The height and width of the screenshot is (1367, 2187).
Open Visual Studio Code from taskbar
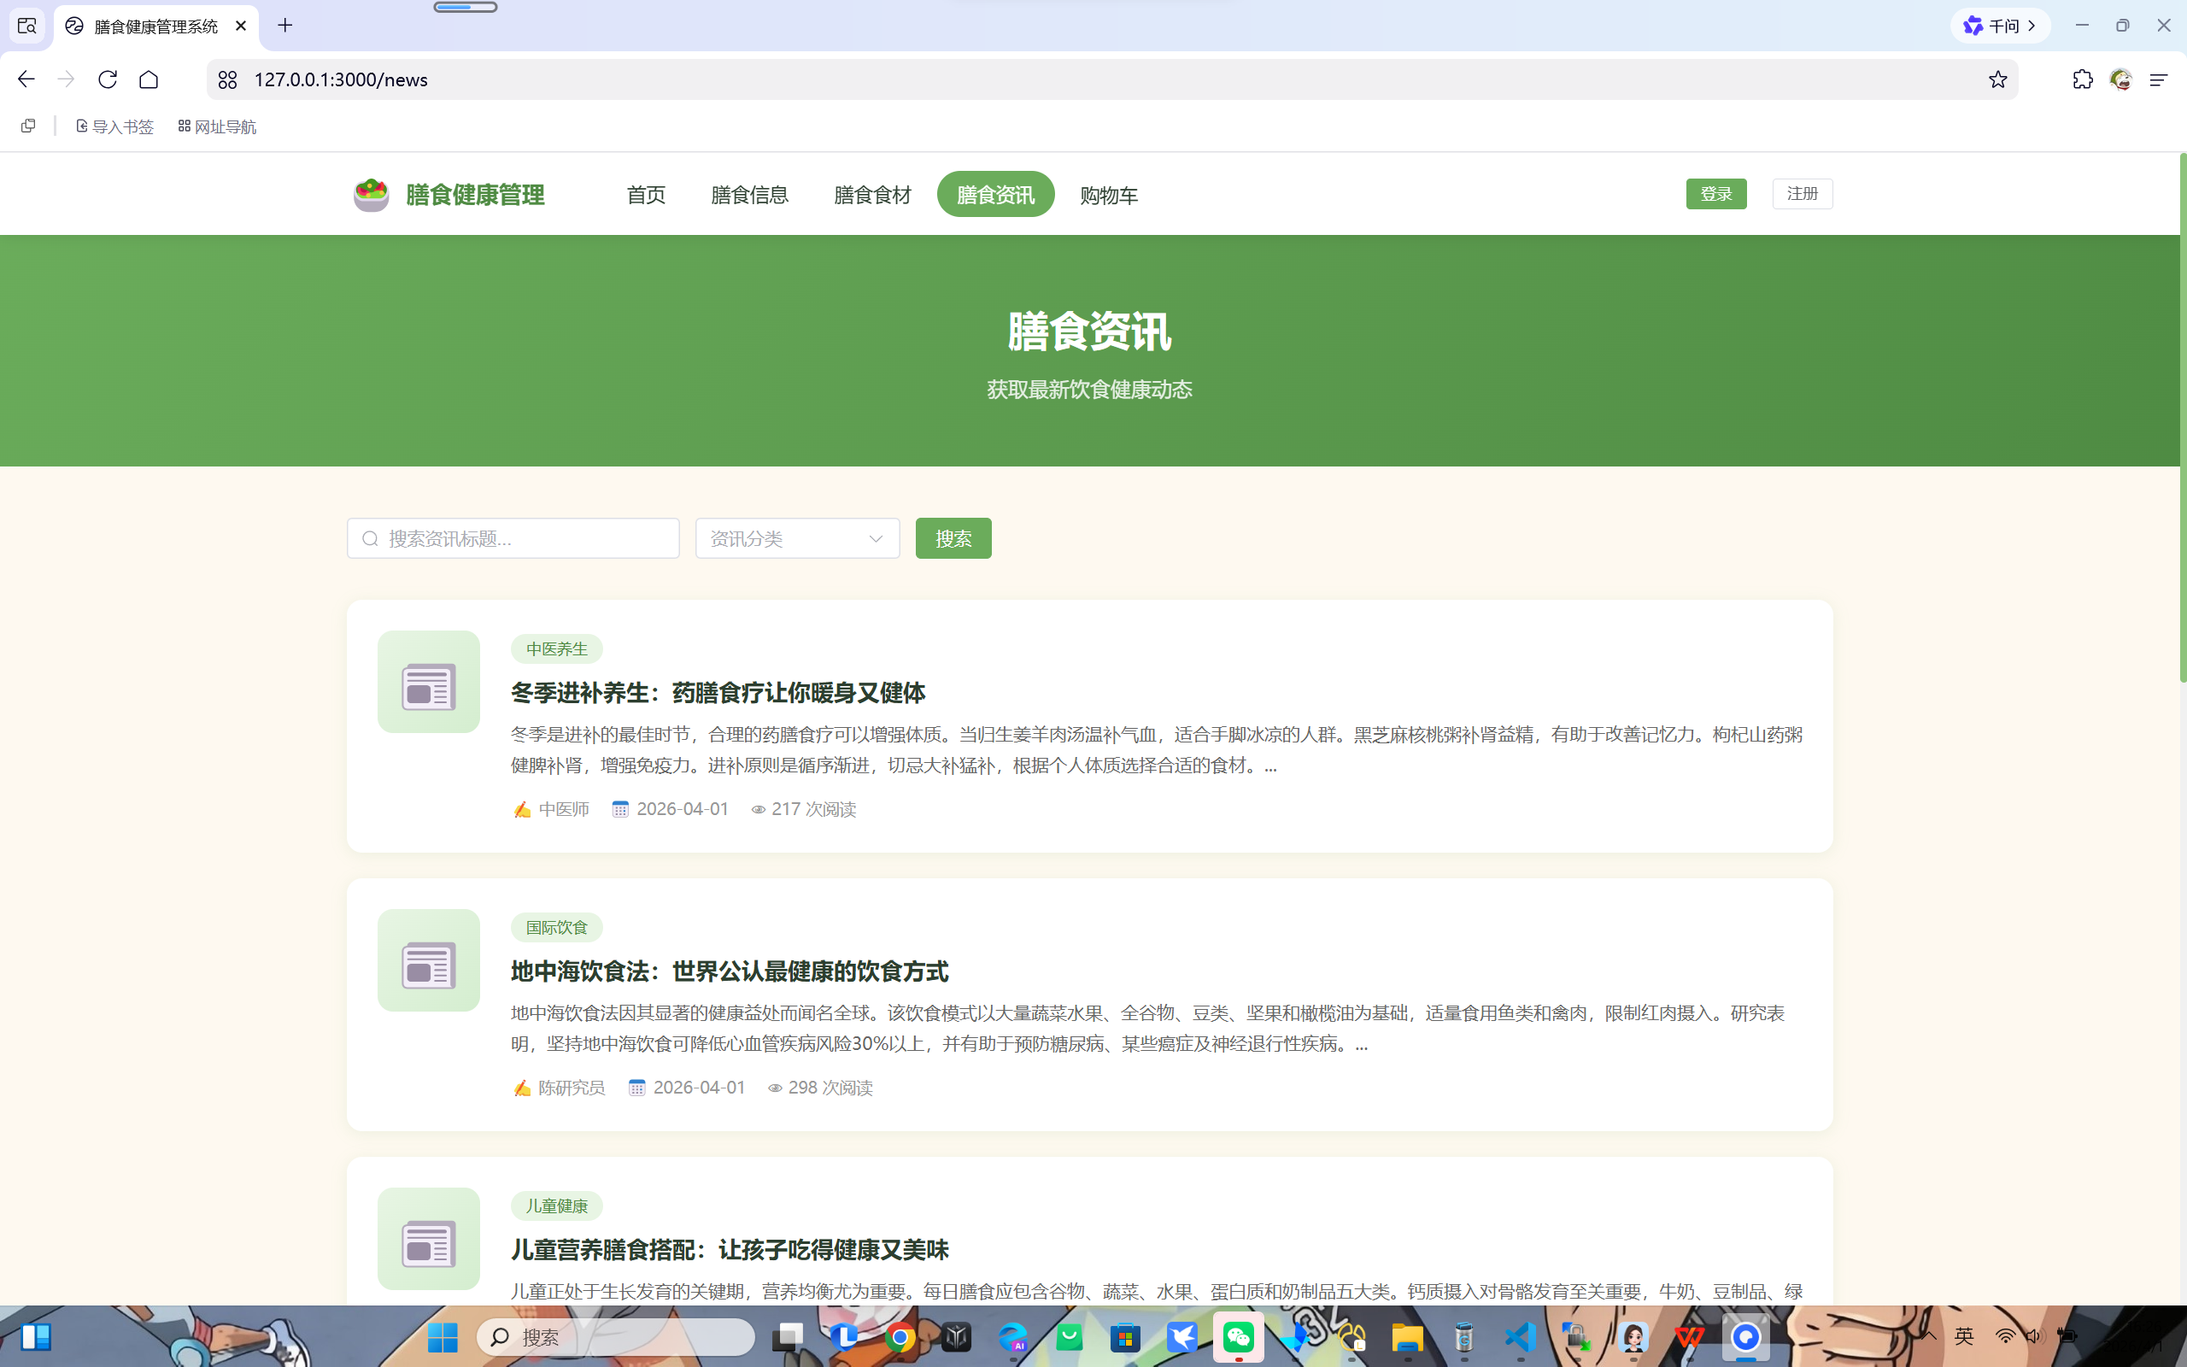coord(1521,1336)
